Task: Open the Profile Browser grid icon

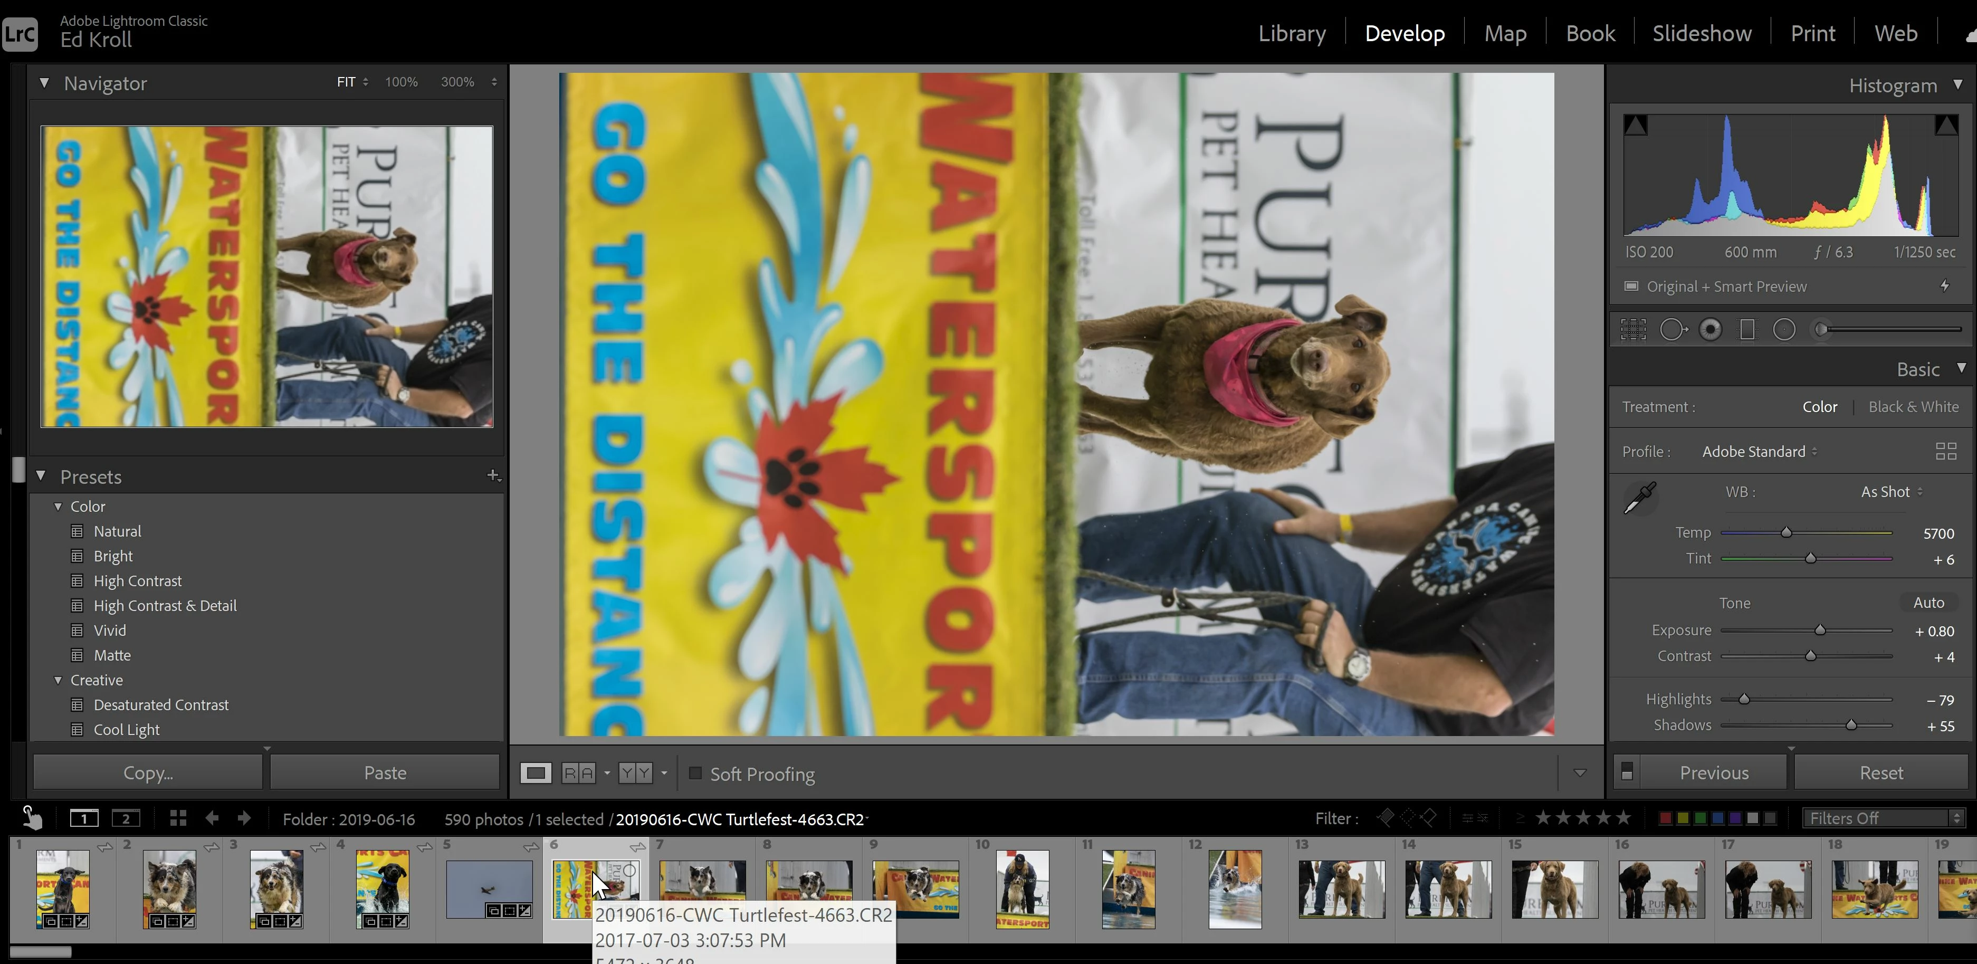Action: click(x=1945, y=451)
